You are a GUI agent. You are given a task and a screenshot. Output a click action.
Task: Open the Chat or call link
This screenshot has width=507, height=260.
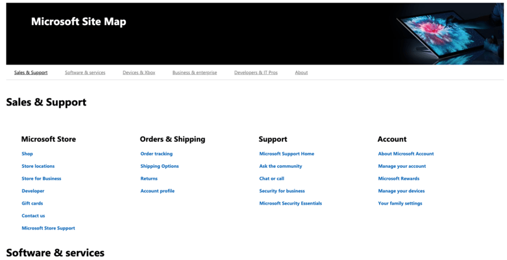pyautogui.click(x=271, y=179)
